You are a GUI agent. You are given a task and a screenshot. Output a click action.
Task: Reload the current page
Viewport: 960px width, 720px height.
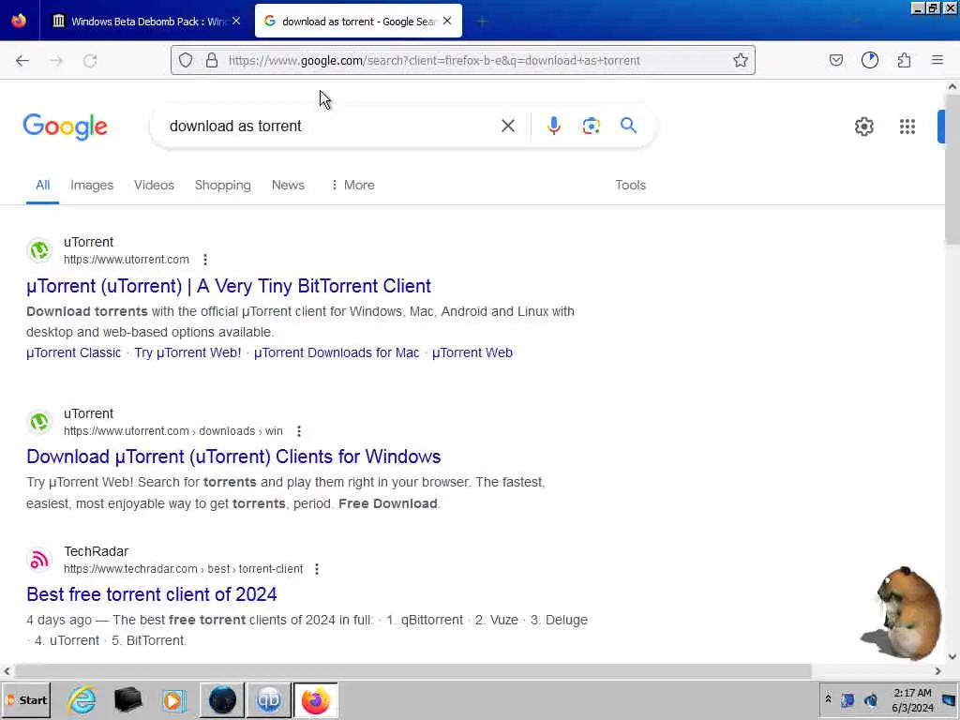(90, 61)
